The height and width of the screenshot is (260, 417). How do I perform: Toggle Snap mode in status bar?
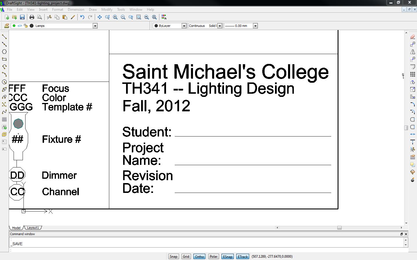click(x=174, y=257)
